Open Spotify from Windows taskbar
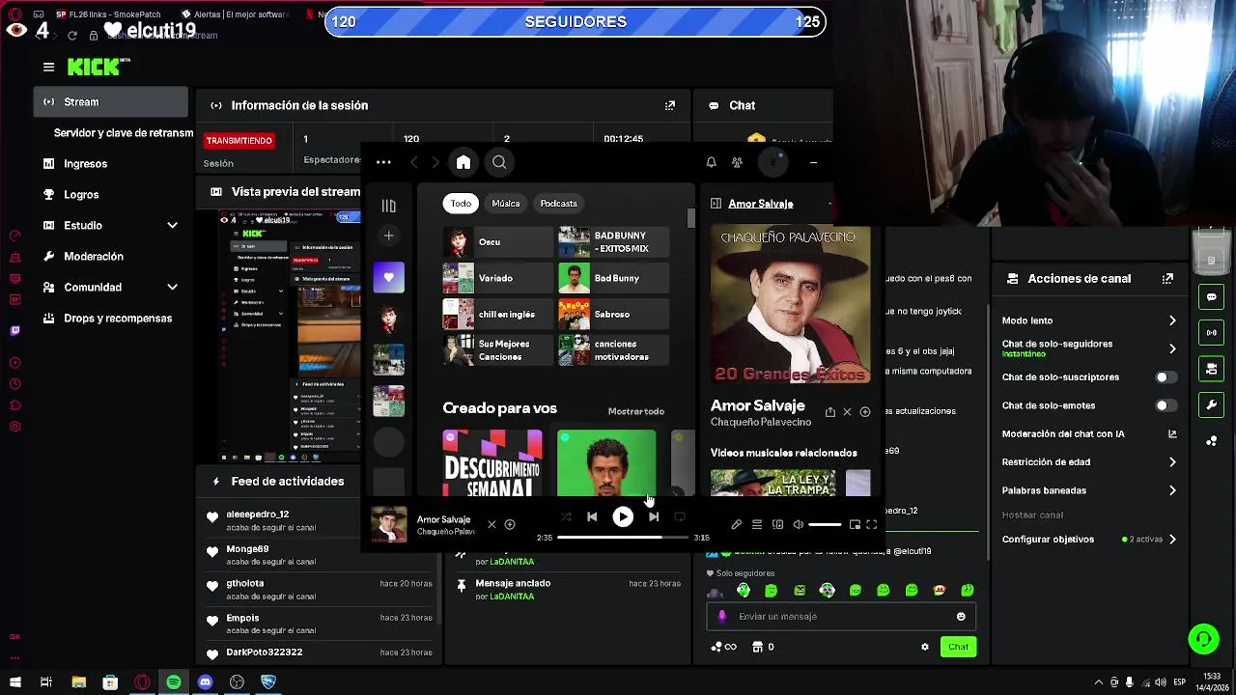Screen dimensions: 1236x695 tap(174, 682)
